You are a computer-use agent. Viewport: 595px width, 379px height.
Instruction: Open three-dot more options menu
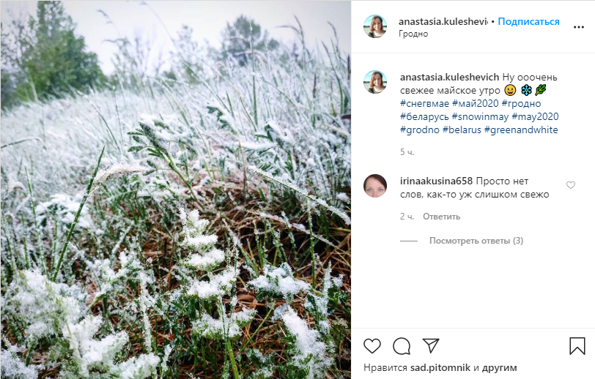(579, 27)
